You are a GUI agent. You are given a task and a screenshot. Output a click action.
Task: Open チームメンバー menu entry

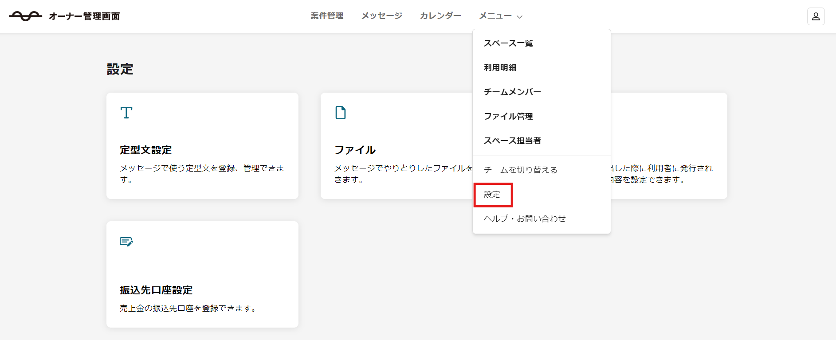512,92
